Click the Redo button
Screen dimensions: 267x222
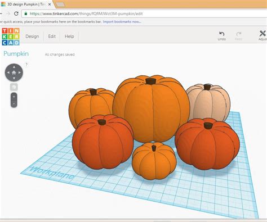click(x=238, y=36)
